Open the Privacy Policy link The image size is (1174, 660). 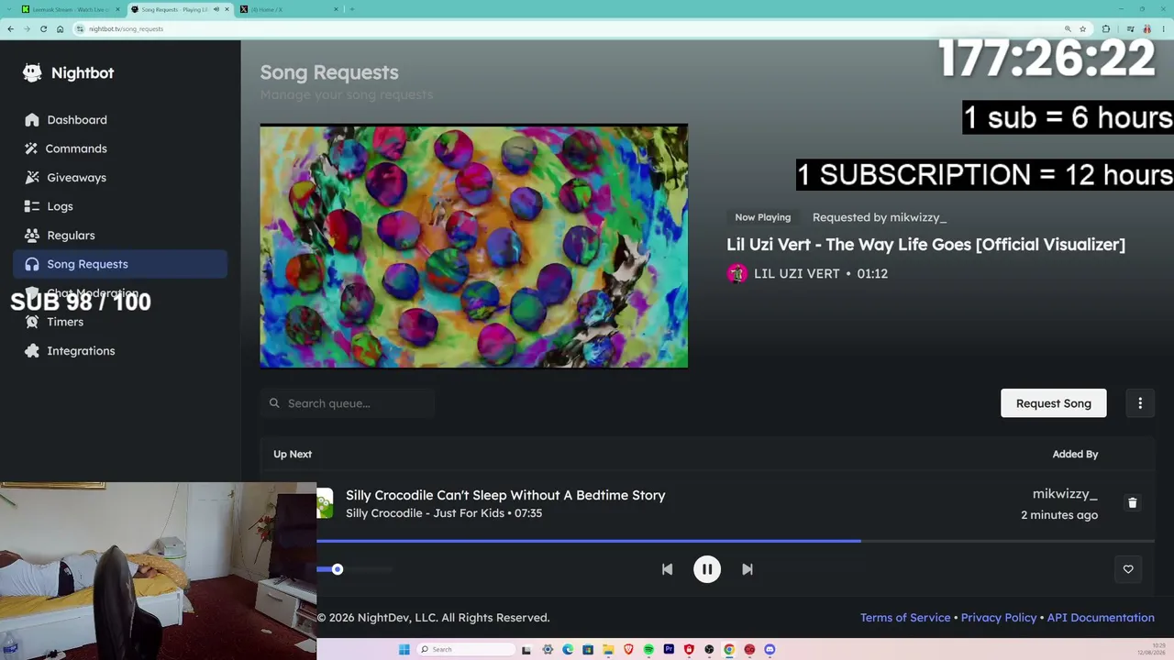[x=999, y=618]
